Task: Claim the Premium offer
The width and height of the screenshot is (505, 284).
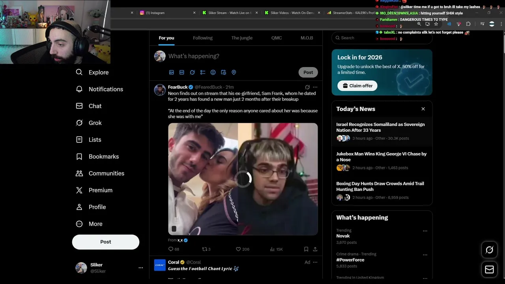Action: pyautogui.click(x=357, y=86)
